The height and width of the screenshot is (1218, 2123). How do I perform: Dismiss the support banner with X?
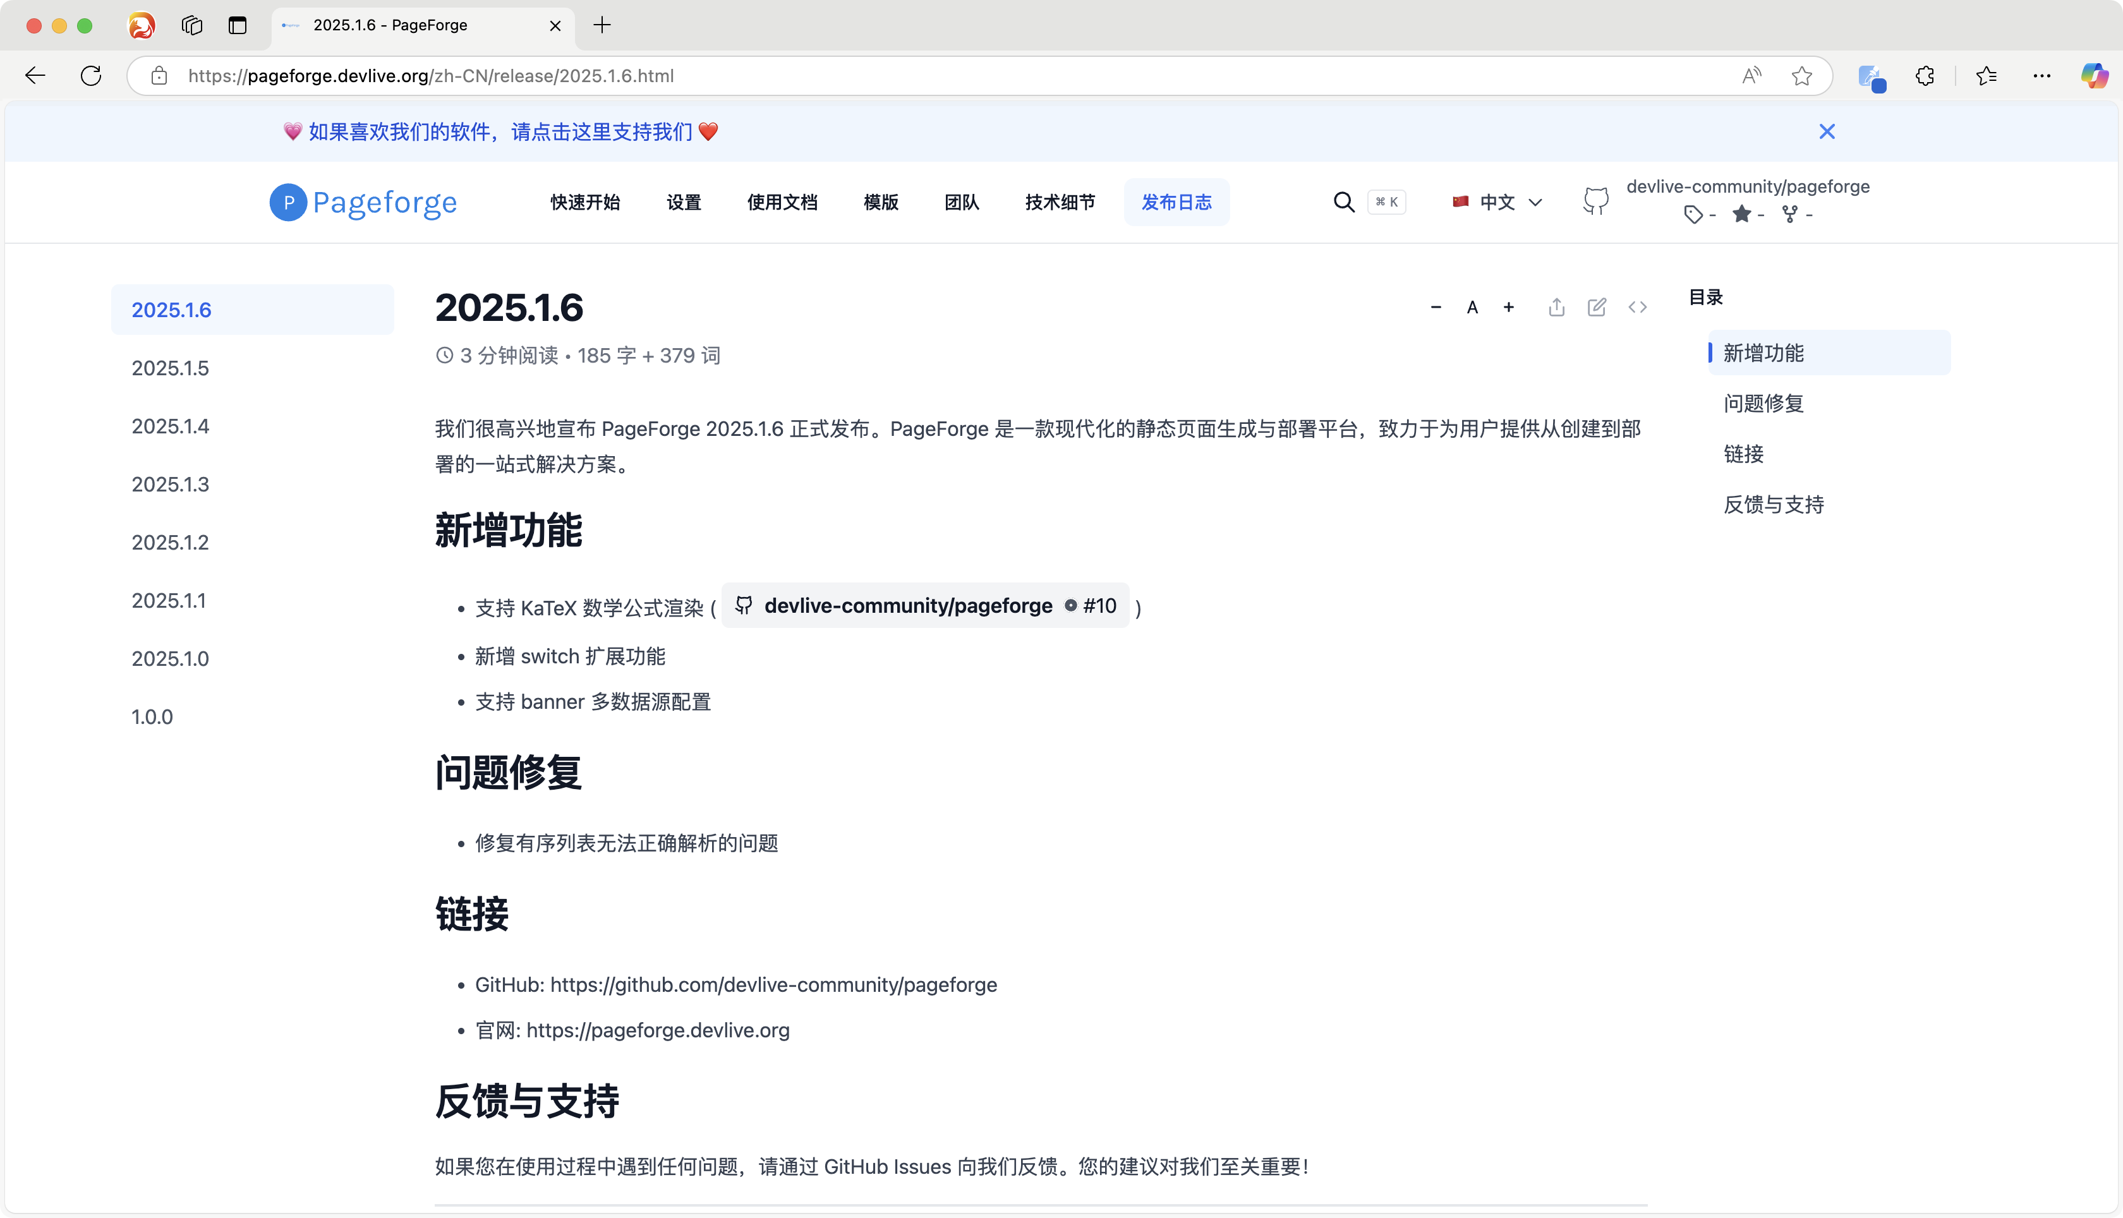pos(1827,131)
